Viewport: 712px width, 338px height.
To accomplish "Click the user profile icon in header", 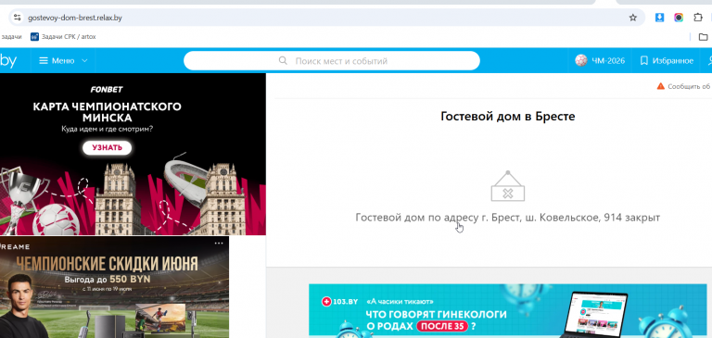I will pyautogui.click(x=709, y=61).
